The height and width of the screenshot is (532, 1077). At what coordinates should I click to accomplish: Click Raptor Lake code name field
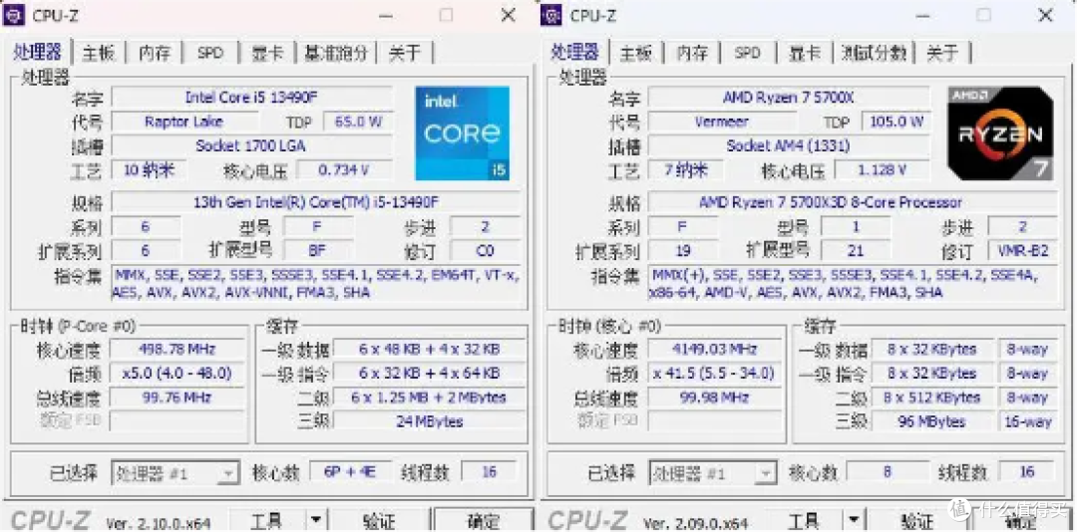tap(184, 123)
